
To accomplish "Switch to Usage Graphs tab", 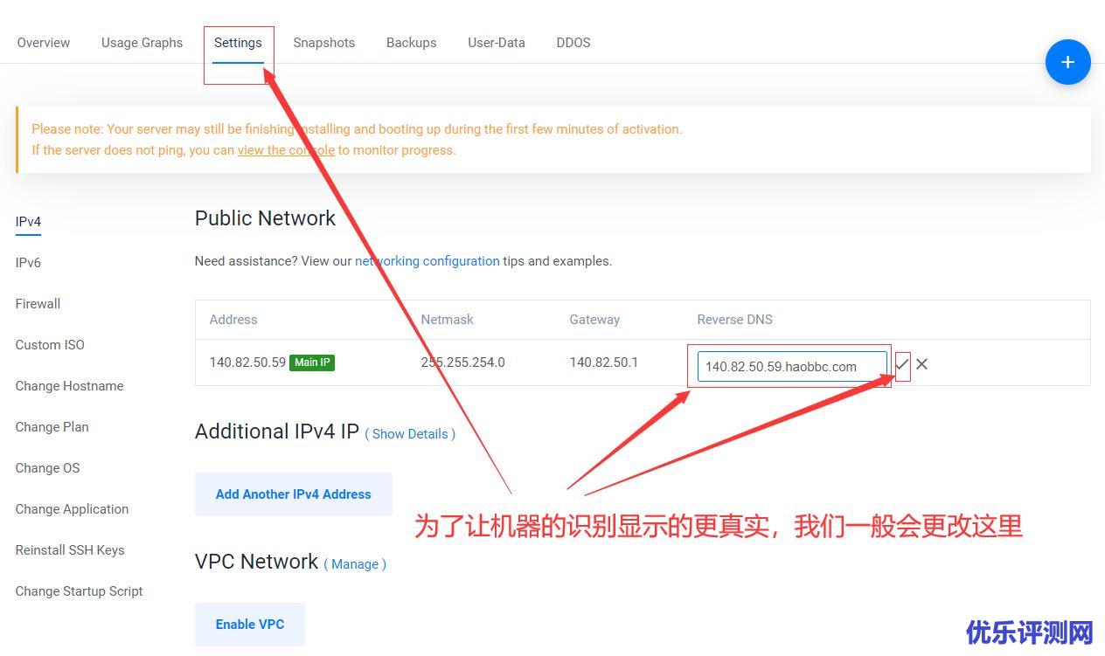I will tap(142, 42).
